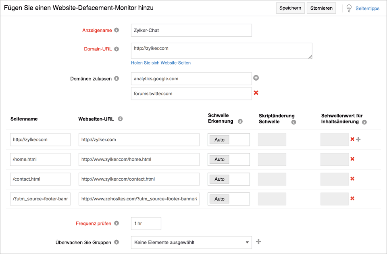387x254 pixels.
Task: Click the Speichern button
Action: pos(290,8)
